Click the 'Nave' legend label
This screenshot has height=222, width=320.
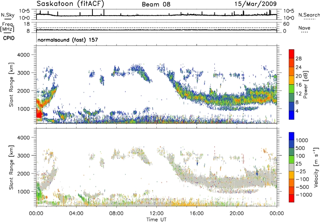pos(304,28)
